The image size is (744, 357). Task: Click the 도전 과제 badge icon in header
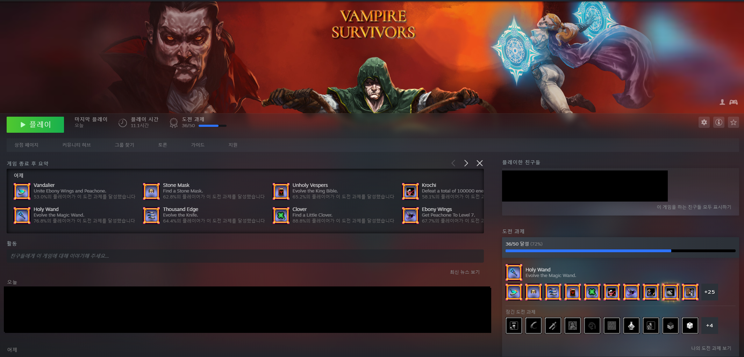(173, 123)
